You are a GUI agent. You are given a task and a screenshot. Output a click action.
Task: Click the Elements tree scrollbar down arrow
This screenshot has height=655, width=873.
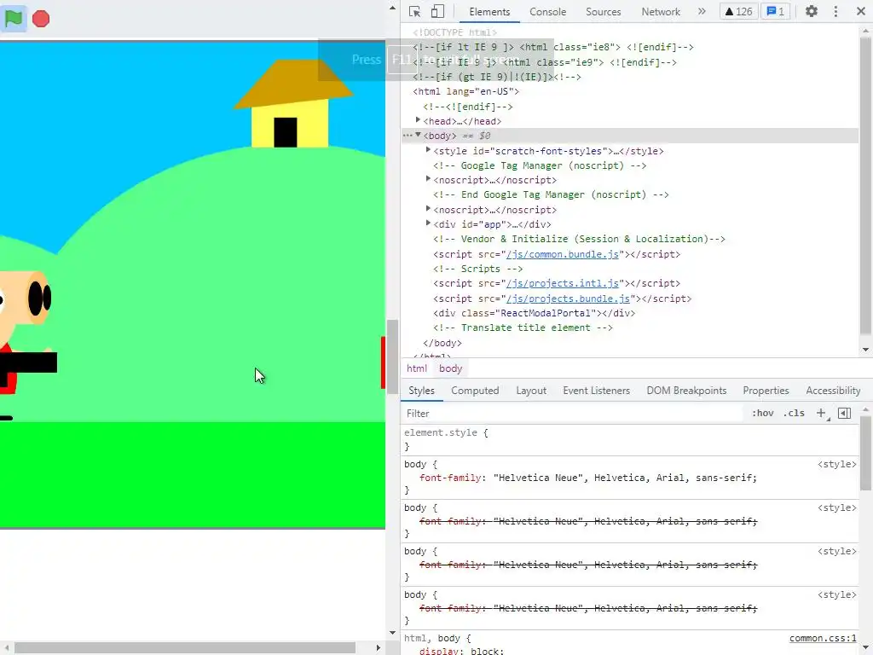pos(865,349)
